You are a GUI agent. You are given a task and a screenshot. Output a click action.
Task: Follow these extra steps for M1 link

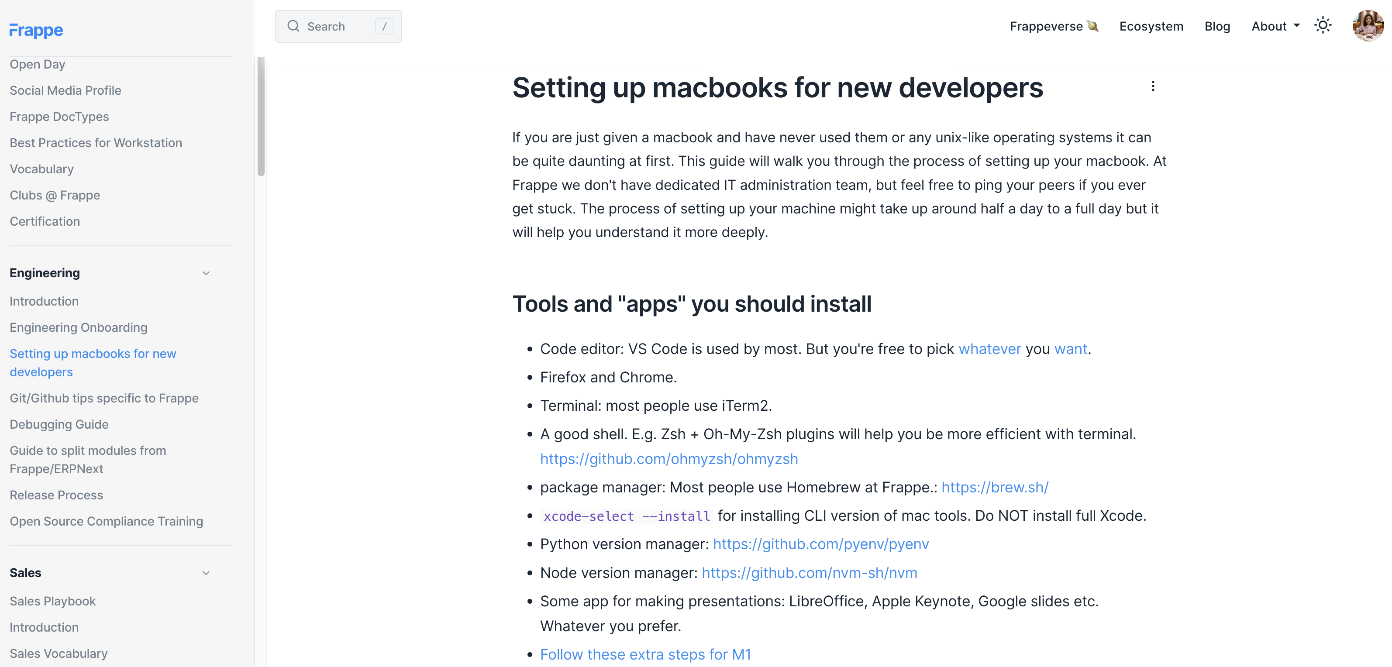(645, 655)
